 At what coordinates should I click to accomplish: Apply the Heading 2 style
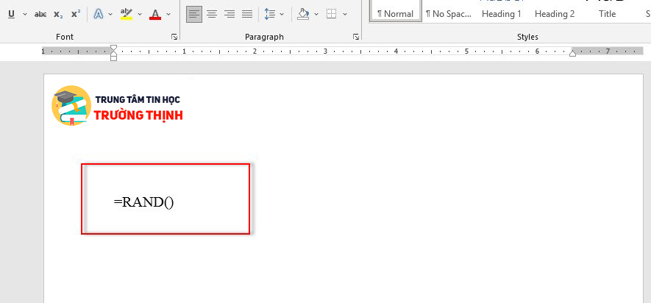click(x=554, y=14)
